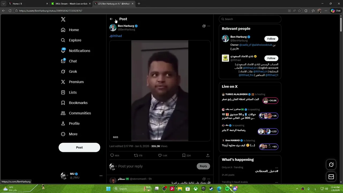Add this page to favorites star
Viewport: 343px width, 193px height.
299,11
